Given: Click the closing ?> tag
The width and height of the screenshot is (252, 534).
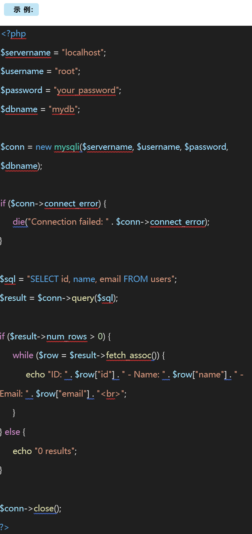Looking at the screenshot, I should pos(4,527).
